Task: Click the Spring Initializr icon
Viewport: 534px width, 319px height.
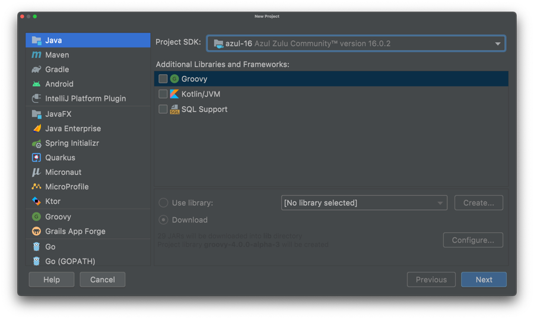Action: 36,143
